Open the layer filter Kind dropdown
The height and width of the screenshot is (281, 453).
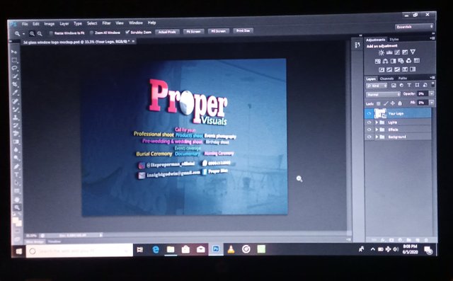377,86
